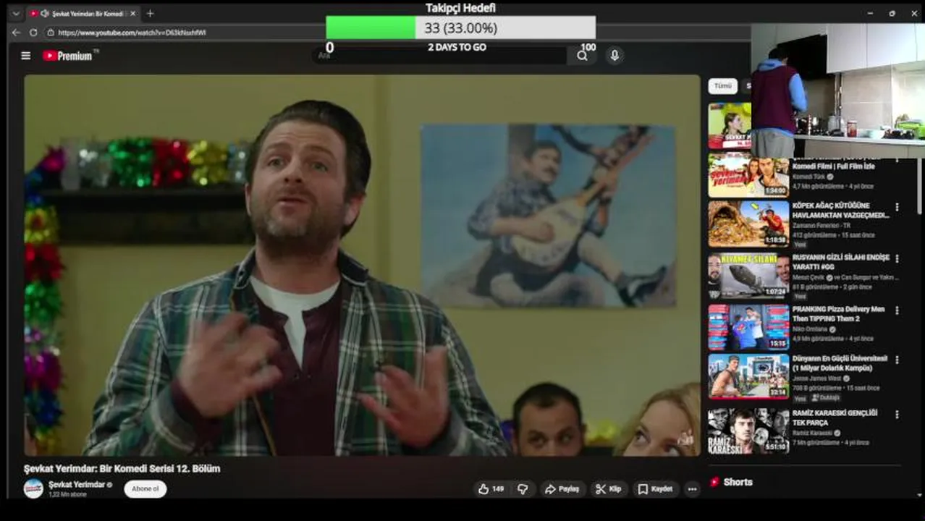This screenshot has width=925, height=521.
Task: Mute tab via speaker icon on tab
Action: (x=45, y=14)
